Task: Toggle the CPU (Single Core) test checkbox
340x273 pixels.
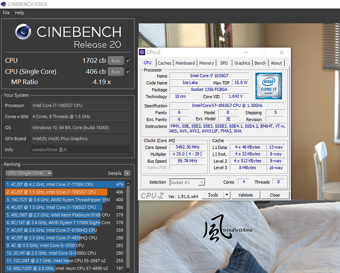Action: [x=128, y=71]
